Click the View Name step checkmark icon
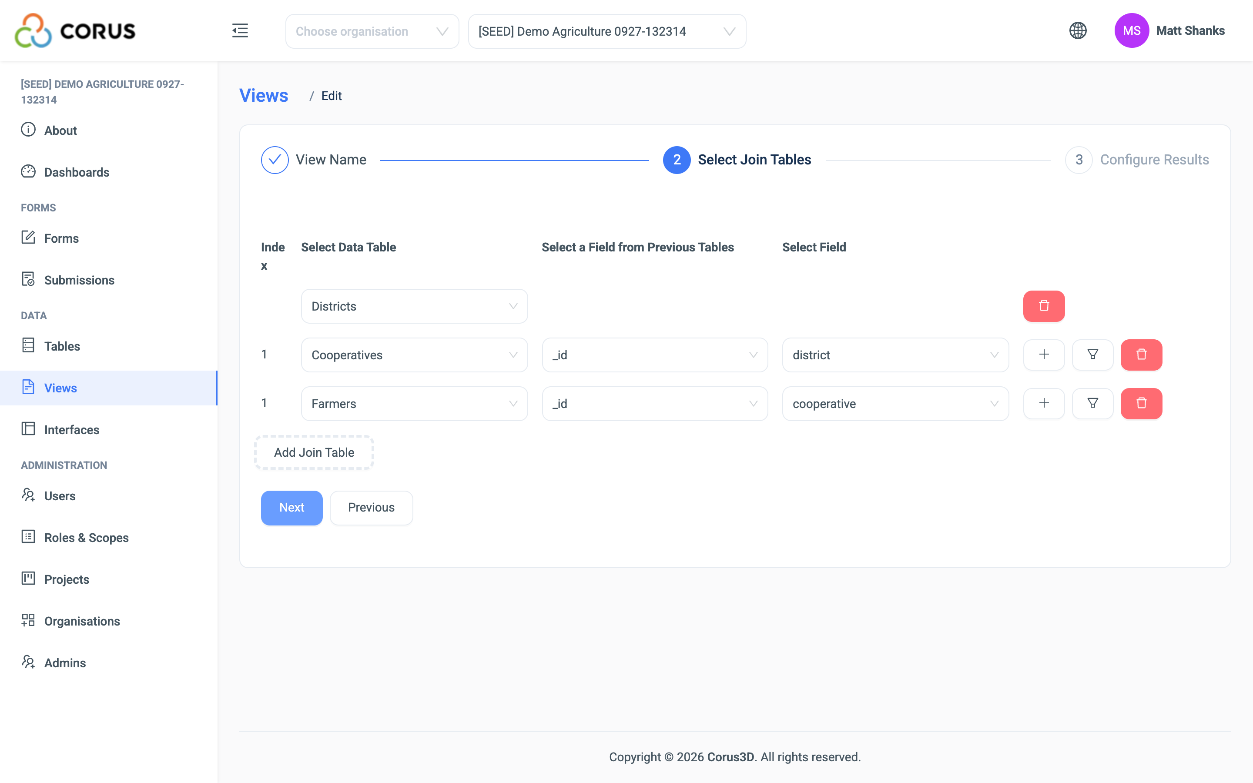The height and width of the screenshot is (783, 1253). click(275, 160)
